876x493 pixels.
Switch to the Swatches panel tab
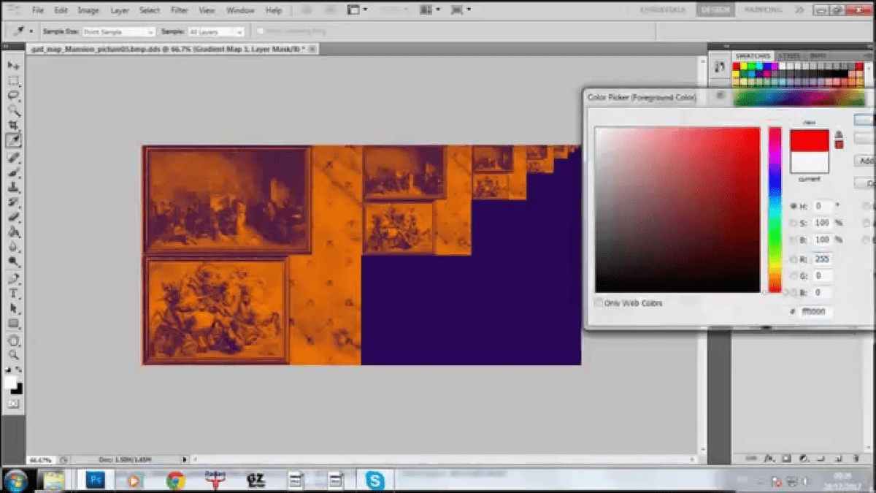click(x=753, y=56)
